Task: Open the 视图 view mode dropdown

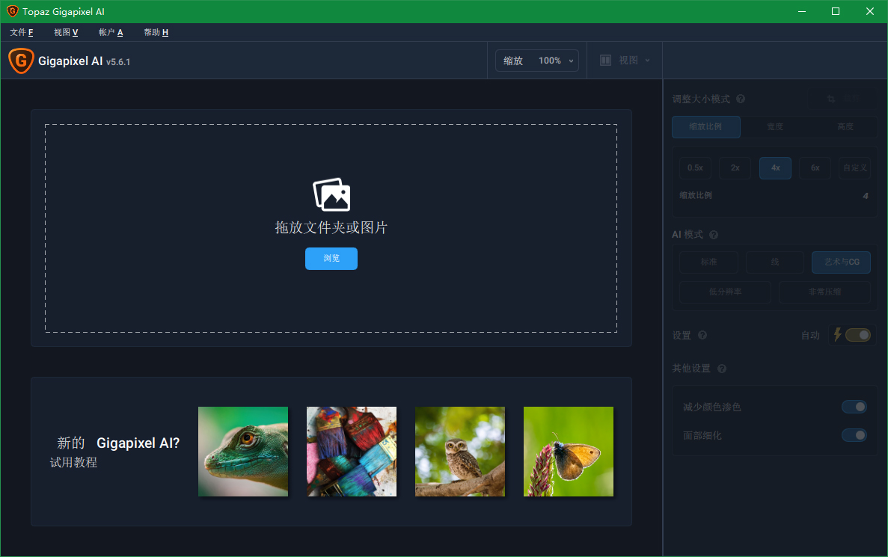Action: (x=625, y=60)
